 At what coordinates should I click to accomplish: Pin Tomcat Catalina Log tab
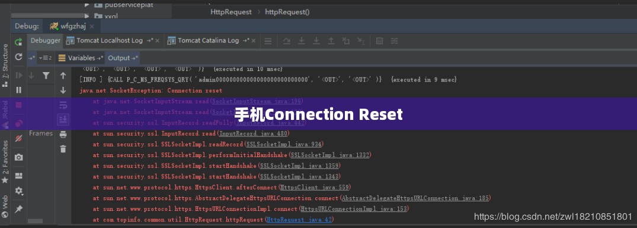point(246,41)
